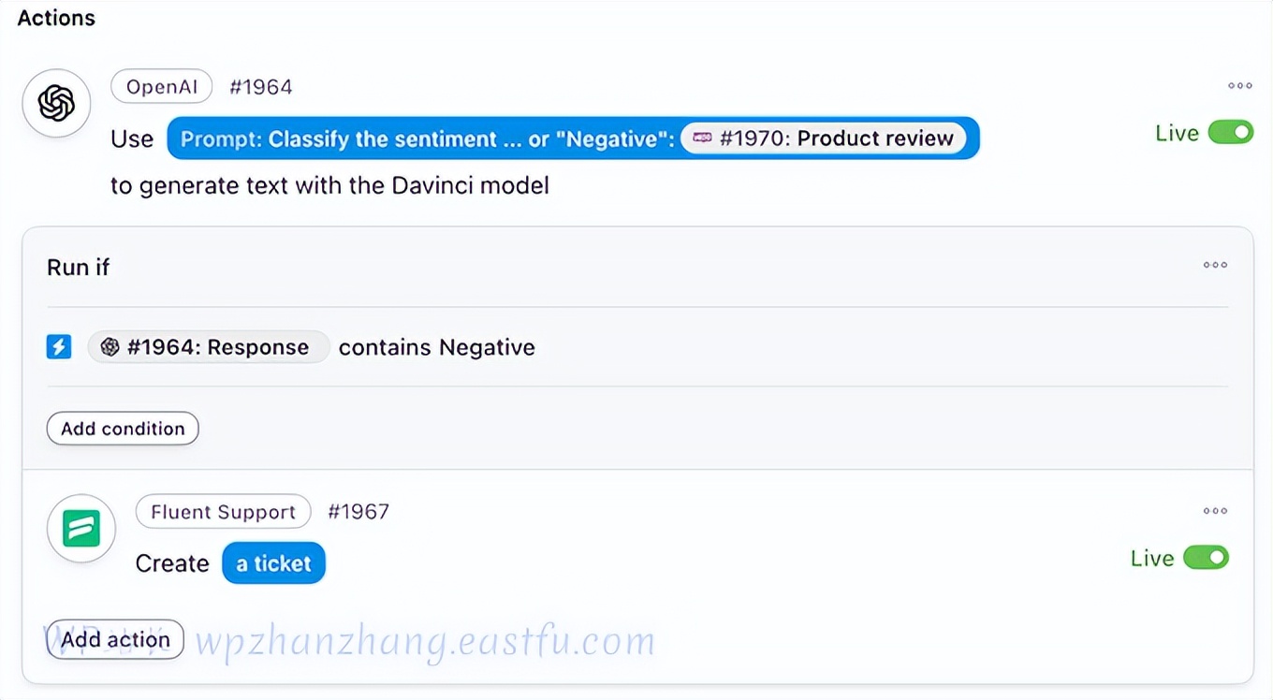Open the Fluent Support action's three-dot menu

coord(1215,511)
